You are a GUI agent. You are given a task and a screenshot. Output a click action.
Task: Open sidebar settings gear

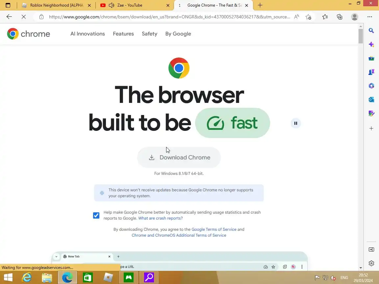[x=371, y=263]
